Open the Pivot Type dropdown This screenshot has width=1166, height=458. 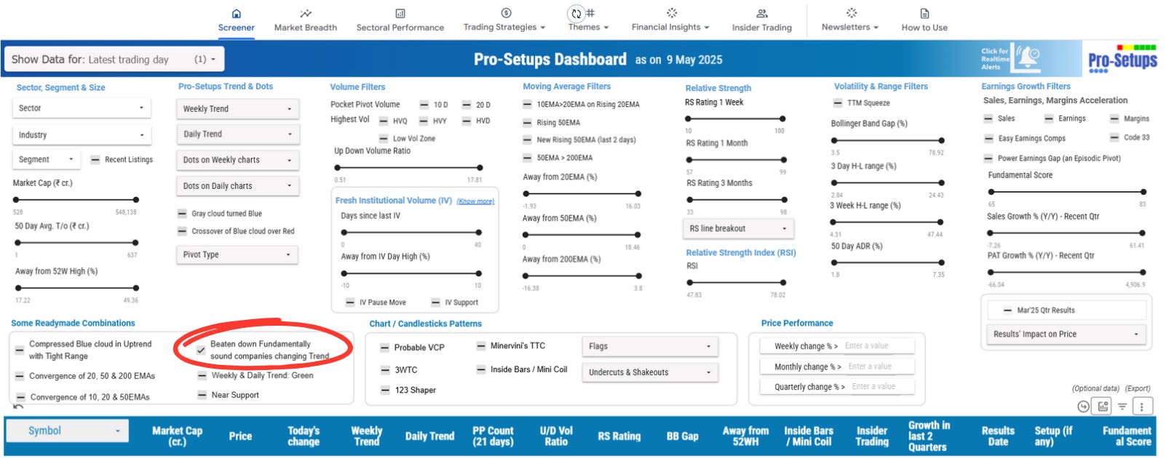[x=237, y=254]
